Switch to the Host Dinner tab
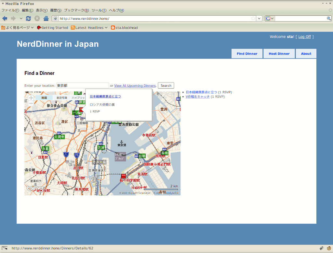333x253 pixels. coord(279,54)
